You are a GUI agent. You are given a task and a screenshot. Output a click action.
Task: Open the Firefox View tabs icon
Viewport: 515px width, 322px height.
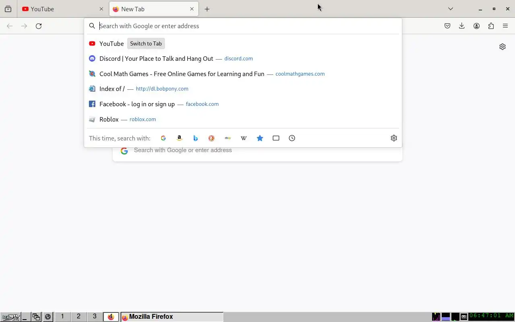[x=8, y=9]
